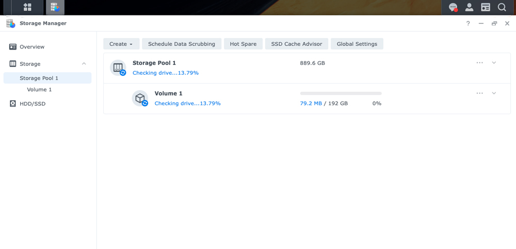Close the Storage Manager window

click(x=507, y=23)
